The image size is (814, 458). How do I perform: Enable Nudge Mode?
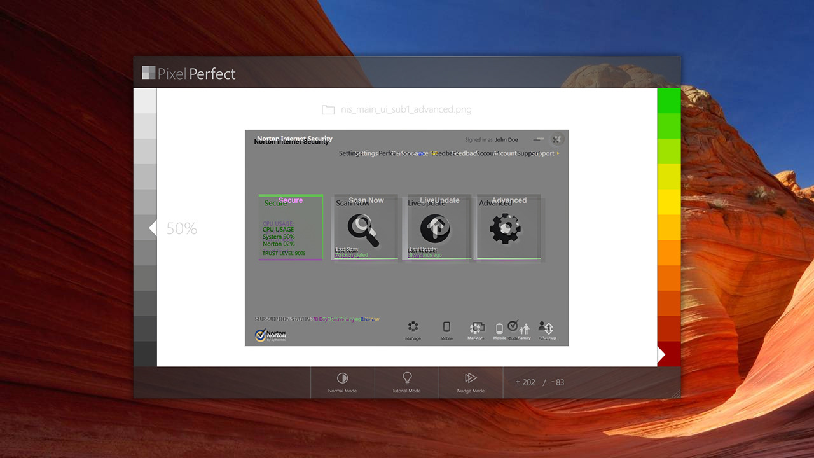pos(471,382)
